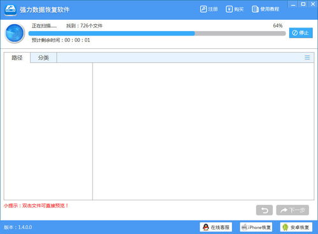The width and height of the screenshot is (318, 234).
Task: Switch to the 路径 tab
Action: (x=17, y=58)
